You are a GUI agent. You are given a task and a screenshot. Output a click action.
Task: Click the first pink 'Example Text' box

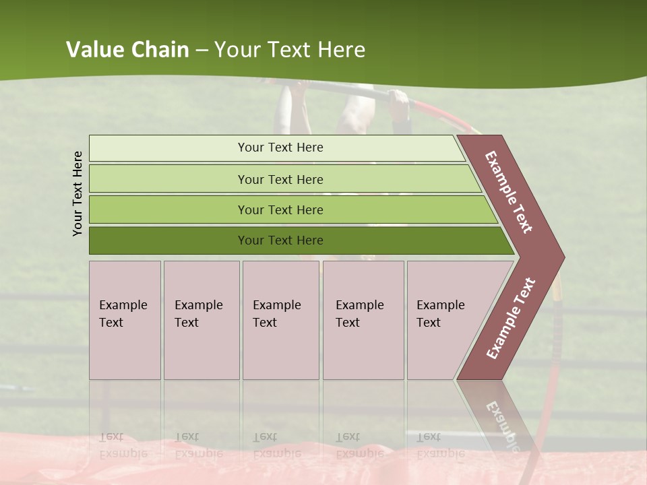click(x=125, y=320)
